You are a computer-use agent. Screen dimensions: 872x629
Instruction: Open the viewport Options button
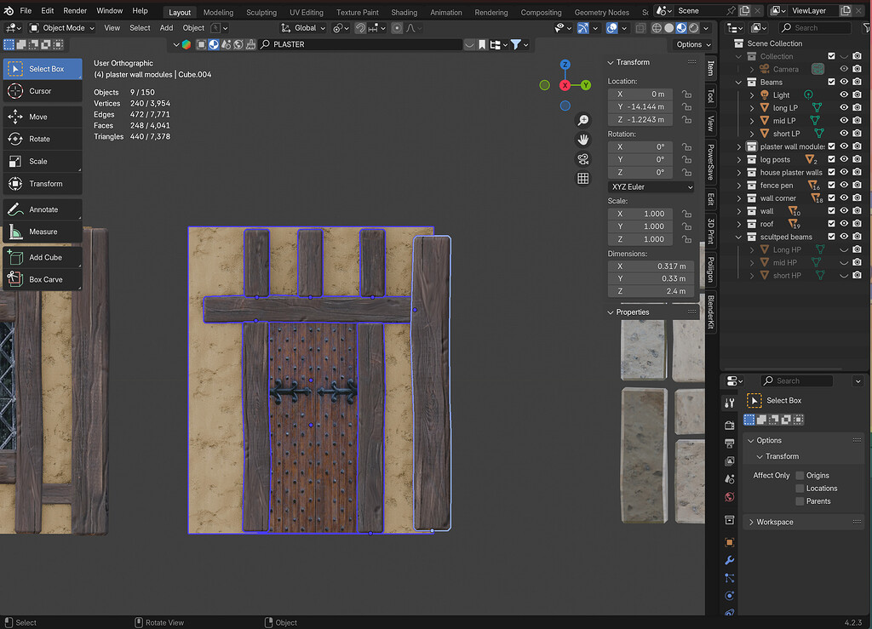pyautogui.click(x=692, y=43)
